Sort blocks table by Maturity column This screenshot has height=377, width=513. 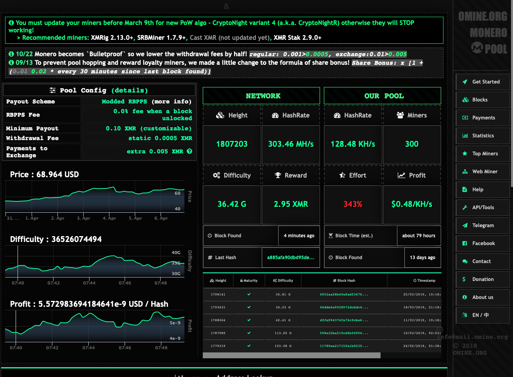(x=249, y=281)
